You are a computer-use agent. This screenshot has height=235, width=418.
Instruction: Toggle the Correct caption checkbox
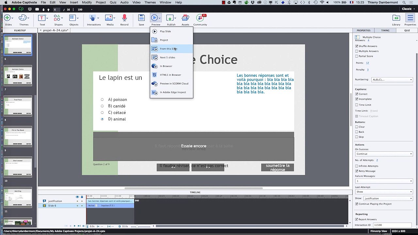click(357, 94)
